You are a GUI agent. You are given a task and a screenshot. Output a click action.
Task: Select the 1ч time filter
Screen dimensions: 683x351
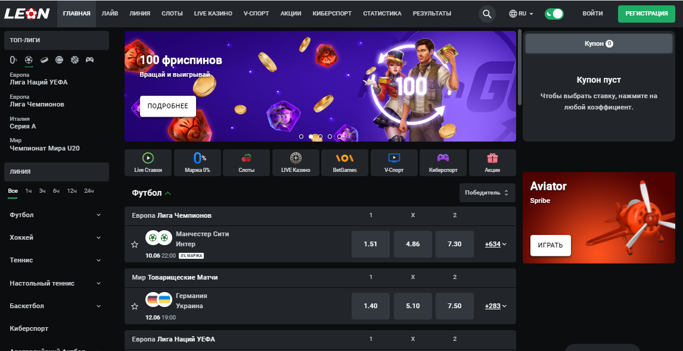[29, 192]
